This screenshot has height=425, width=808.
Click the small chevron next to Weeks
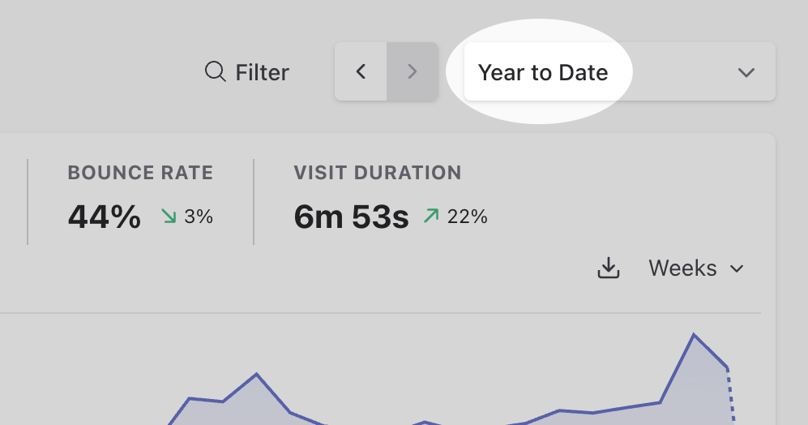pos(737,268)
